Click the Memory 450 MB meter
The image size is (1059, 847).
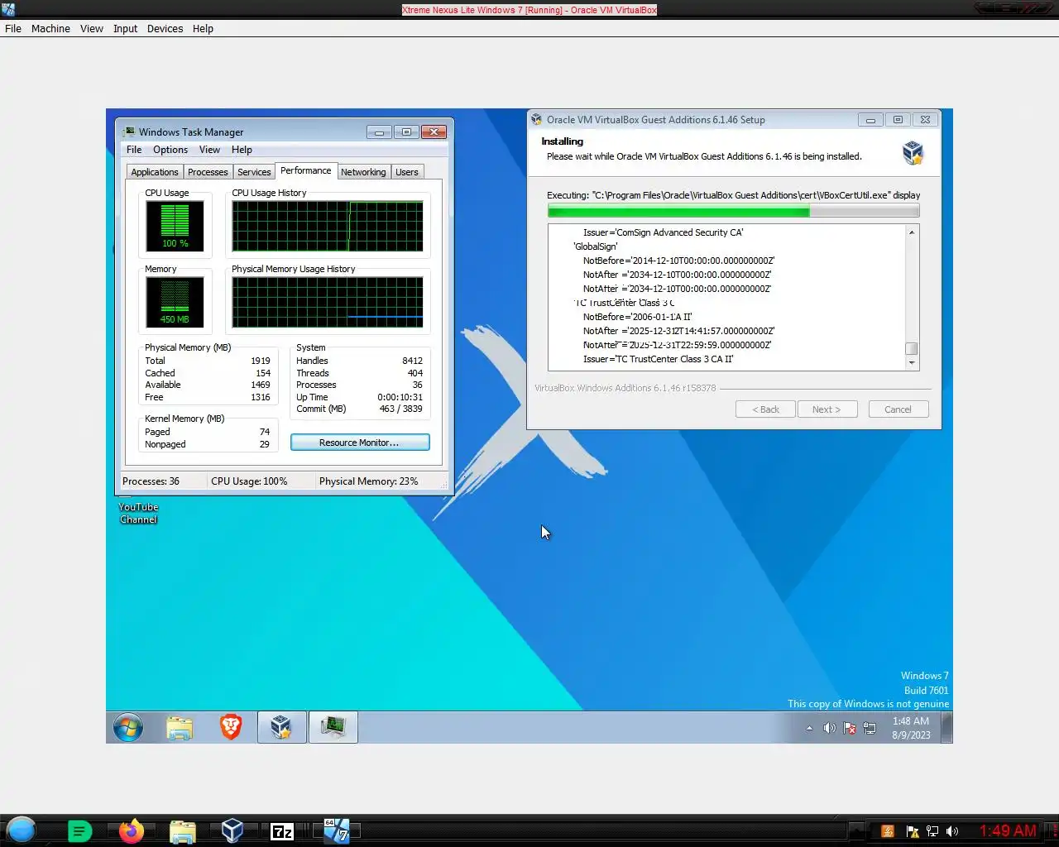pyautogui.click(x=175, y=301)
